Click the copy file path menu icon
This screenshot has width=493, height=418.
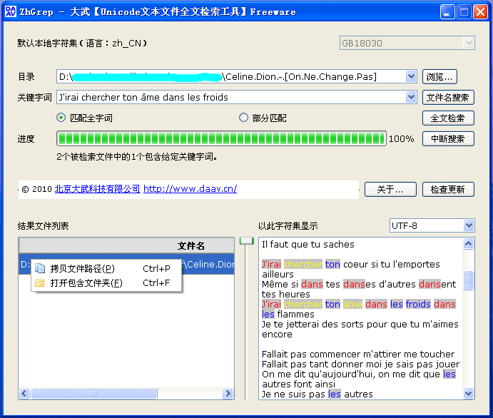[x=40, y=268]
